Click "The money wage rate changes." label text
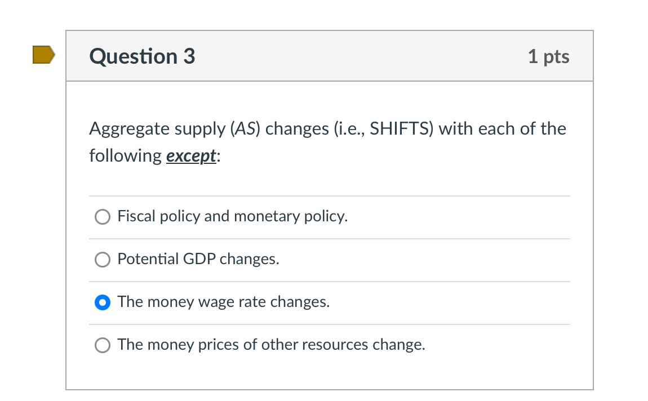The height and width of the screenshot is (401, 648). [x=223, y=302]
